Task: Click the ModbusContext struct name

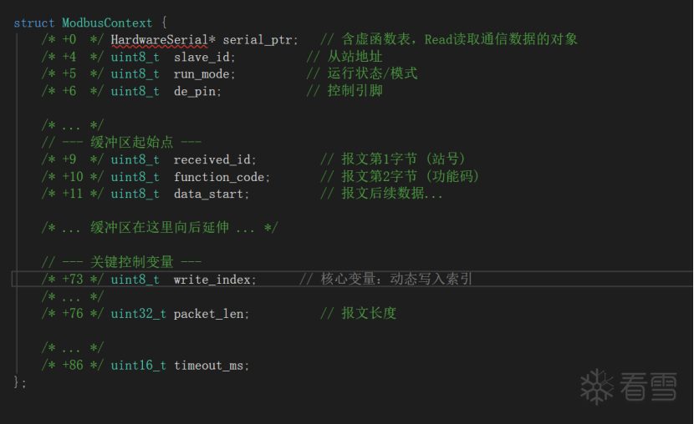Action: click(x=107, y=23)
